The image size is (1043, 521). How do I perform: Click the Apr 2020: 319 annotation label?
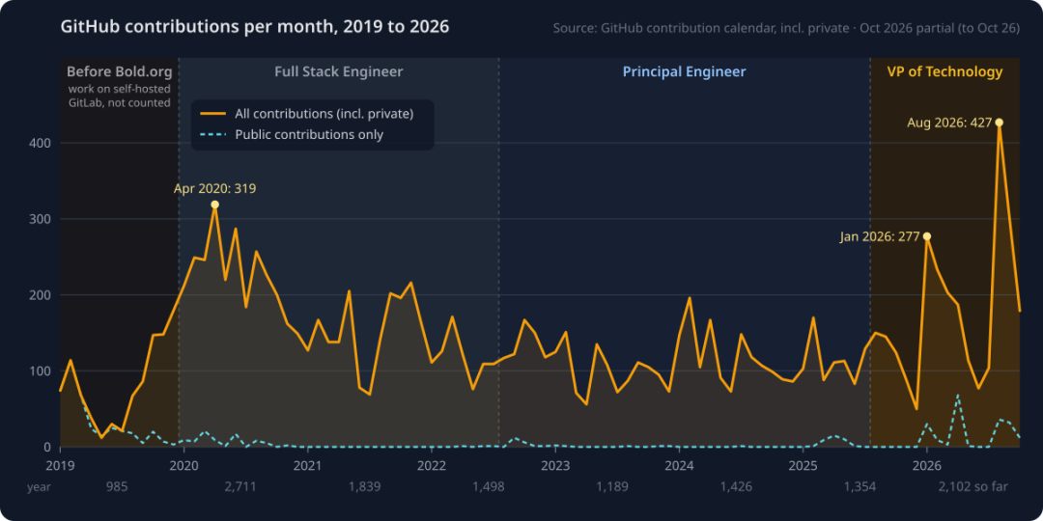(214, 189)
